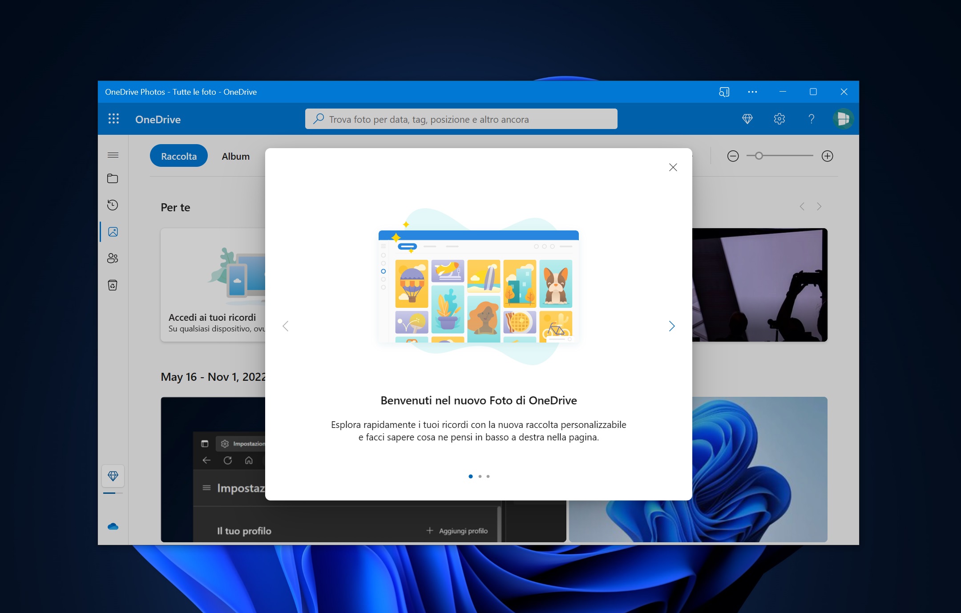Open the Help question mark icon
961x613 pixels.
812,119
